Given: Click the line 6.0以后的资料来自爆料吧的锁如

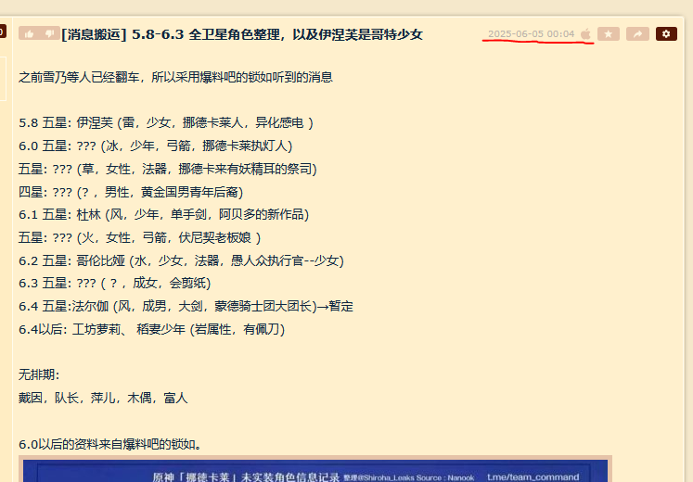Looking at the screenshot, I should coord(110,444).
